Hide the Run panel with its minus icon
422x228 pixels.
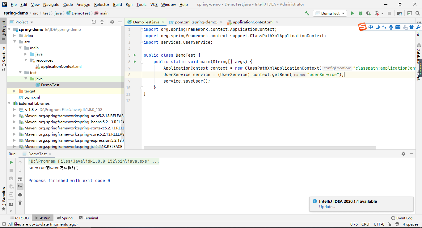tap(411, 154)
